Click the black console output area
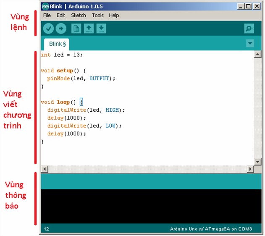The image size is (265, 236). click(151, 206)
